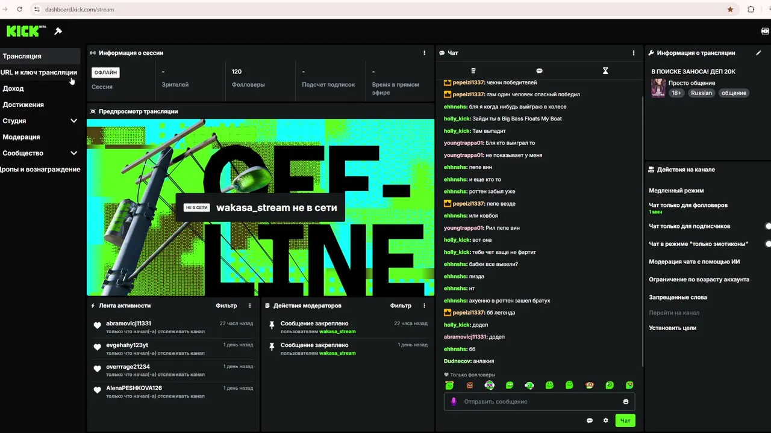Click the speech bubble icon above chat messages
771x433 pixels.
(539, 71)
